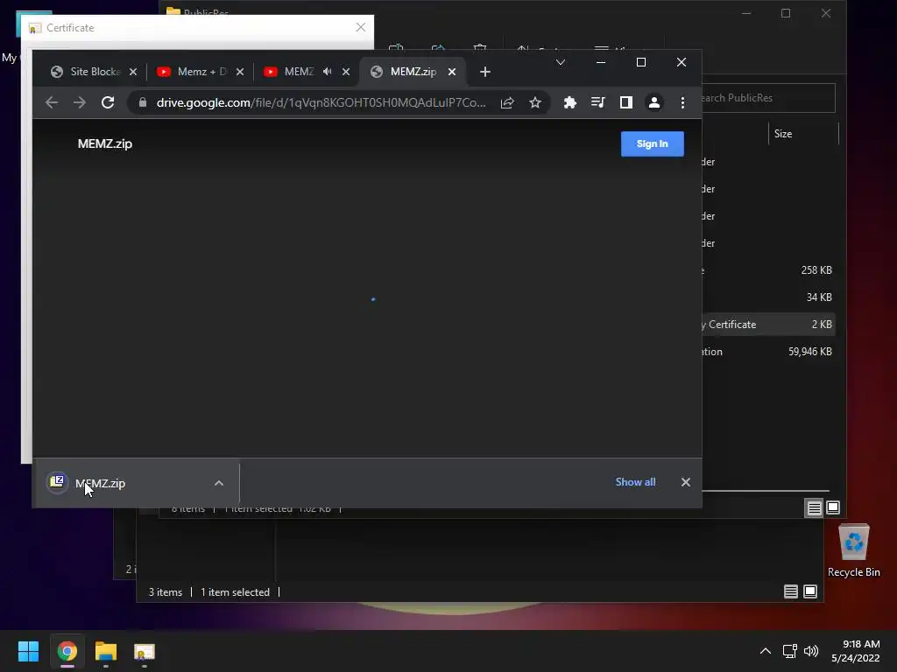Add a new Chrome tab
Screen dimensions: 897x672
pyautogui.click(x=485, y=72)
